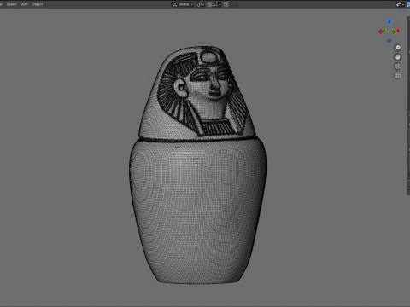Open the Select menu
410x307 pixels.
pyautogui.click(x=12, y=4)
